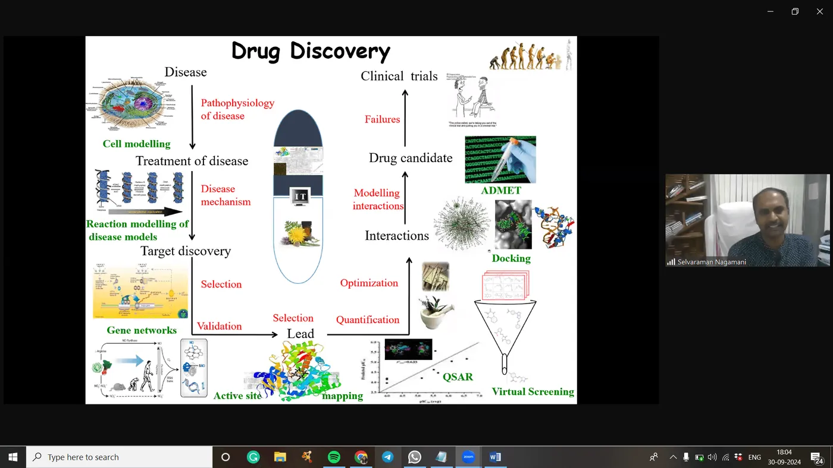Open WhatsApp from the taskbar
Screen dimensions: 833x468
(415, 457)
